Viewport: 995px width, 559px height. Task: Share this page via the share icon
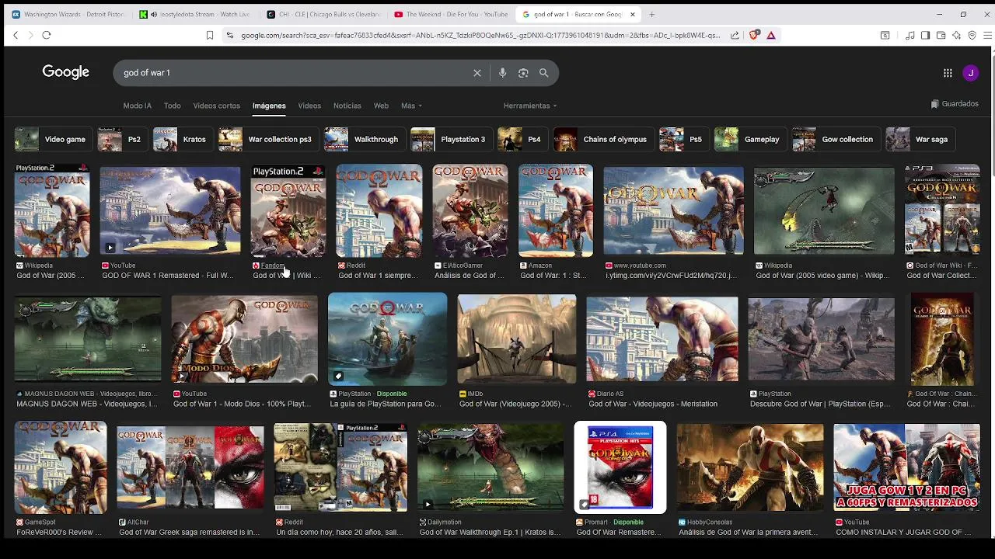735,35
